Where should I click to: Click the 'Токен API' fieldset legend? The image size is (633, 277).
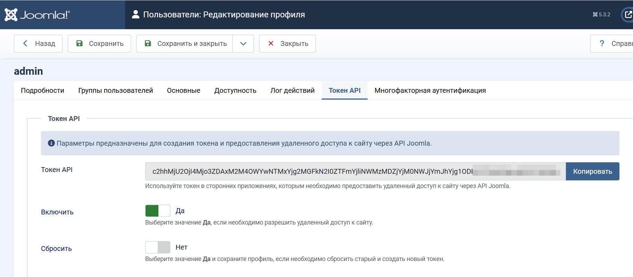point(64,119)
